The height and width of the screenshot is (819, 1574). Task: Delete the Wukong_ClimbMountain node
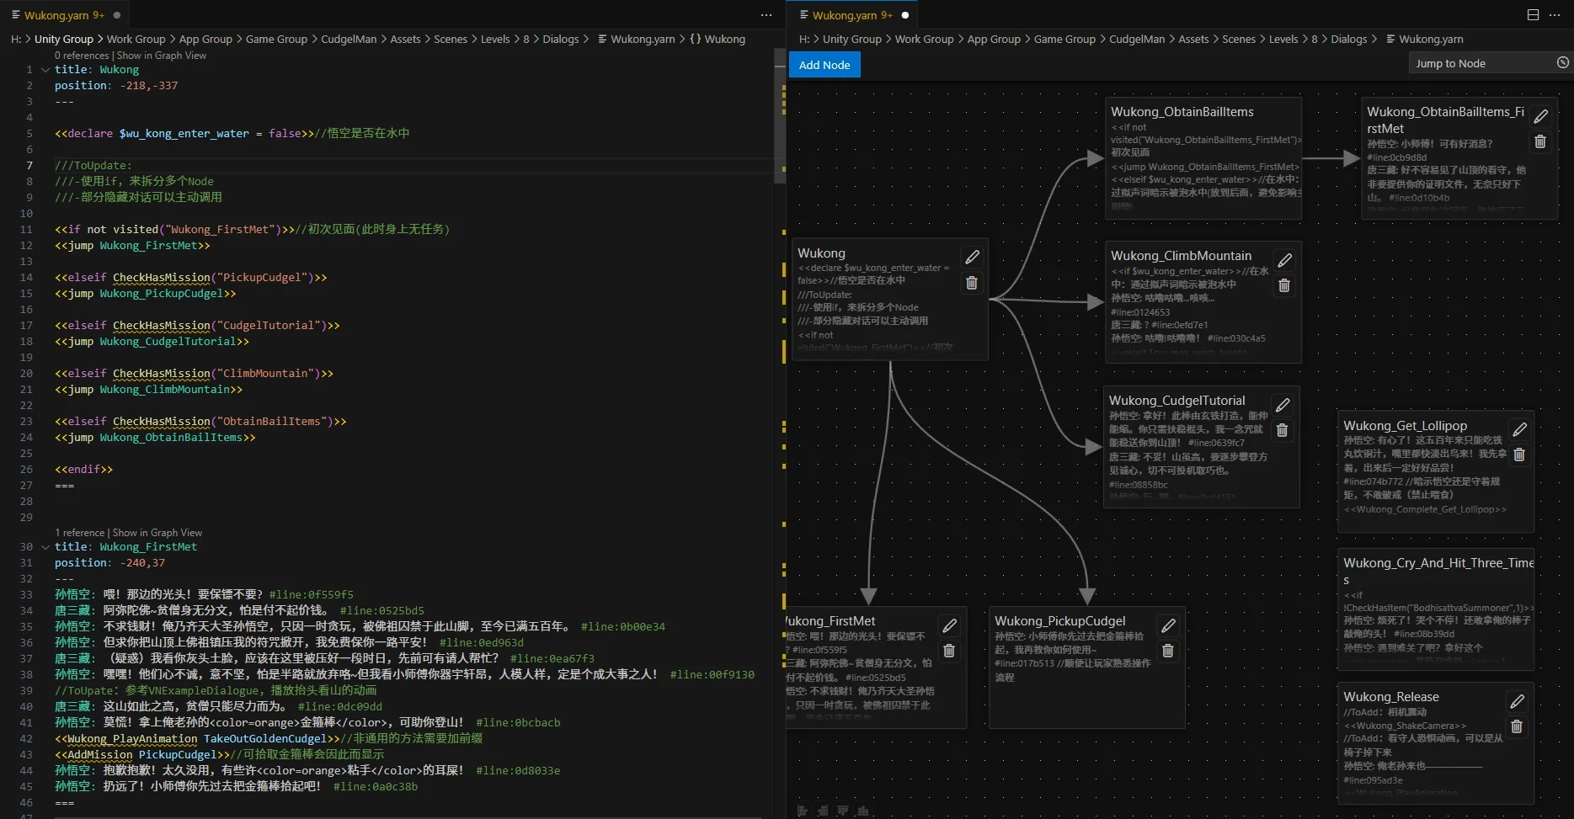(1284, 285)
